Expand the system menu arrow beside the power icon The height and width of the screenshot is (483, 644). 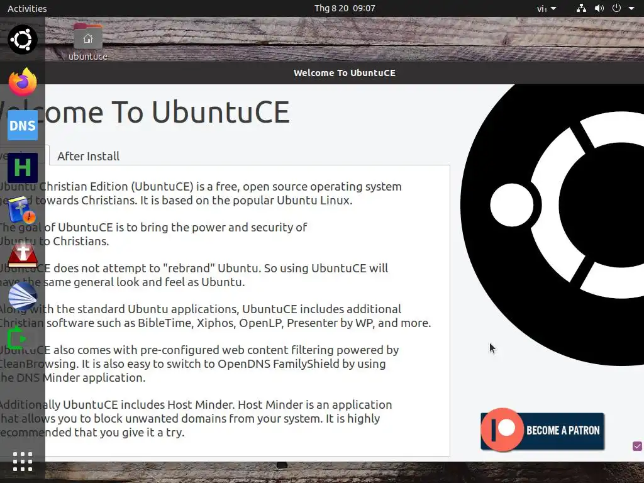(631, 8)
